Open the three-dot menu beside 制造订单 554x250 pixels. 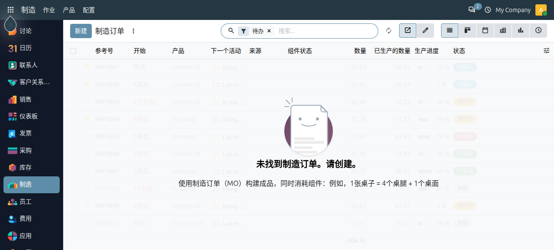(x=133, y=31)
